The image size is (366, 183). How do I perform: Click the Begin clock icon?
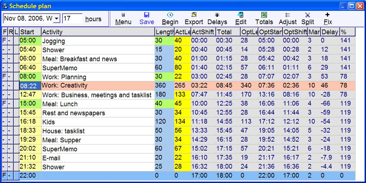(170, 15)
